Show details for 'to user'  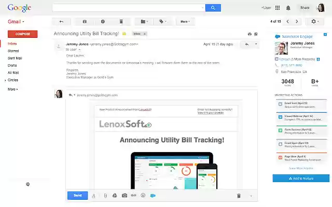[x=79, y=50]
